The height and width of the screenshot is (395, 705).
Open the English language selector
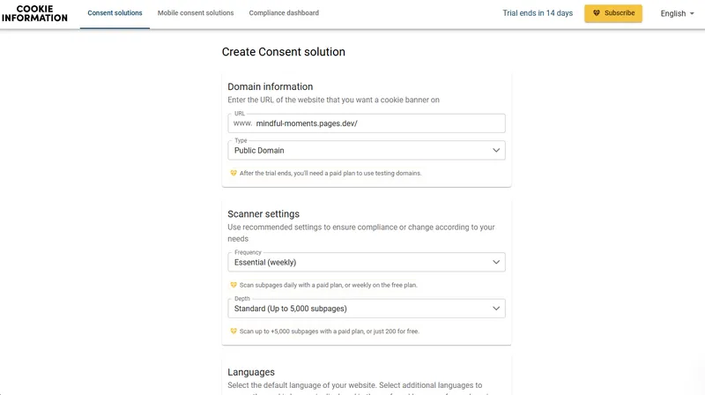coord(678,13)
